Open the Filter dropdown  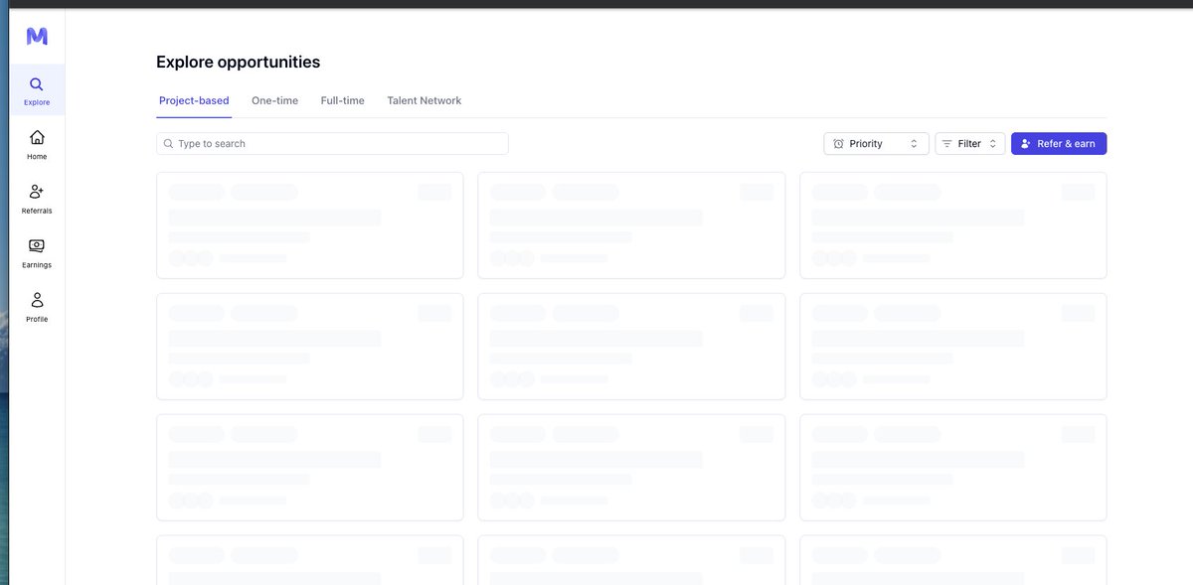[969, 144]
